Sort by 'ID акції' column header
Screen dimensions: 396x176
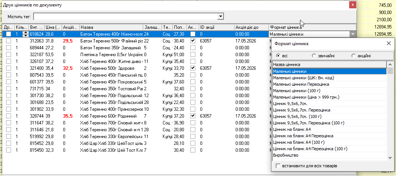[217, 27]
